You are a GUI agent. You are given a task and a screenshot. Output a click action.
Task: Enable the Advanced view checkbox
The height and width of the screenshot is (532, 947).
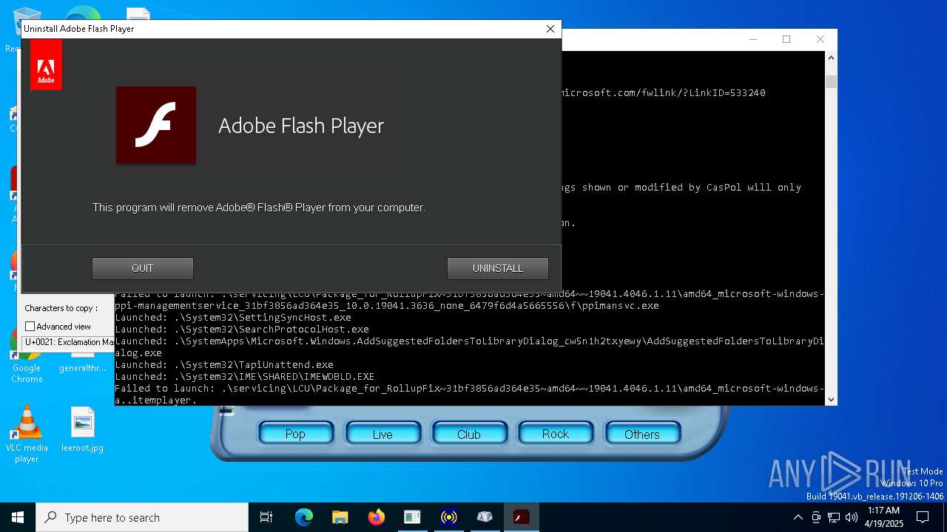30,327
